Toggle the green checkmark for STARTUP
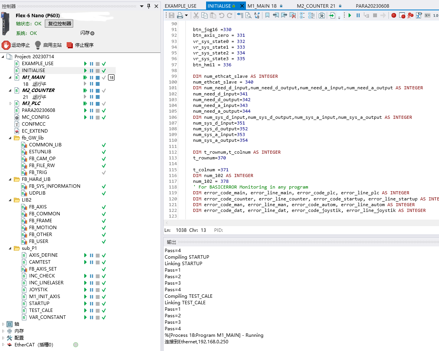Viewport: 439px width, 351px height. [x=103, y=303]
